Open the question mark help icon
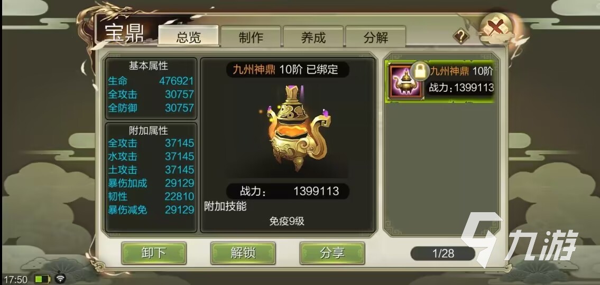Viewport: 600px width, 285px height. click(461, 36)
